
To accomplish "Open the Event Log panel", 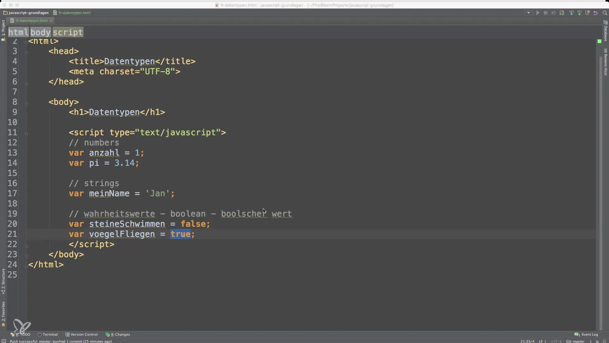I will pyautogui.click(x=586, y=334).
